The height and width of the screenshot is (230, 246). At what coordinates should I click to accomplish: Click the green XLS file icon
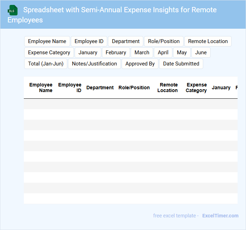(x=13, y=10)
